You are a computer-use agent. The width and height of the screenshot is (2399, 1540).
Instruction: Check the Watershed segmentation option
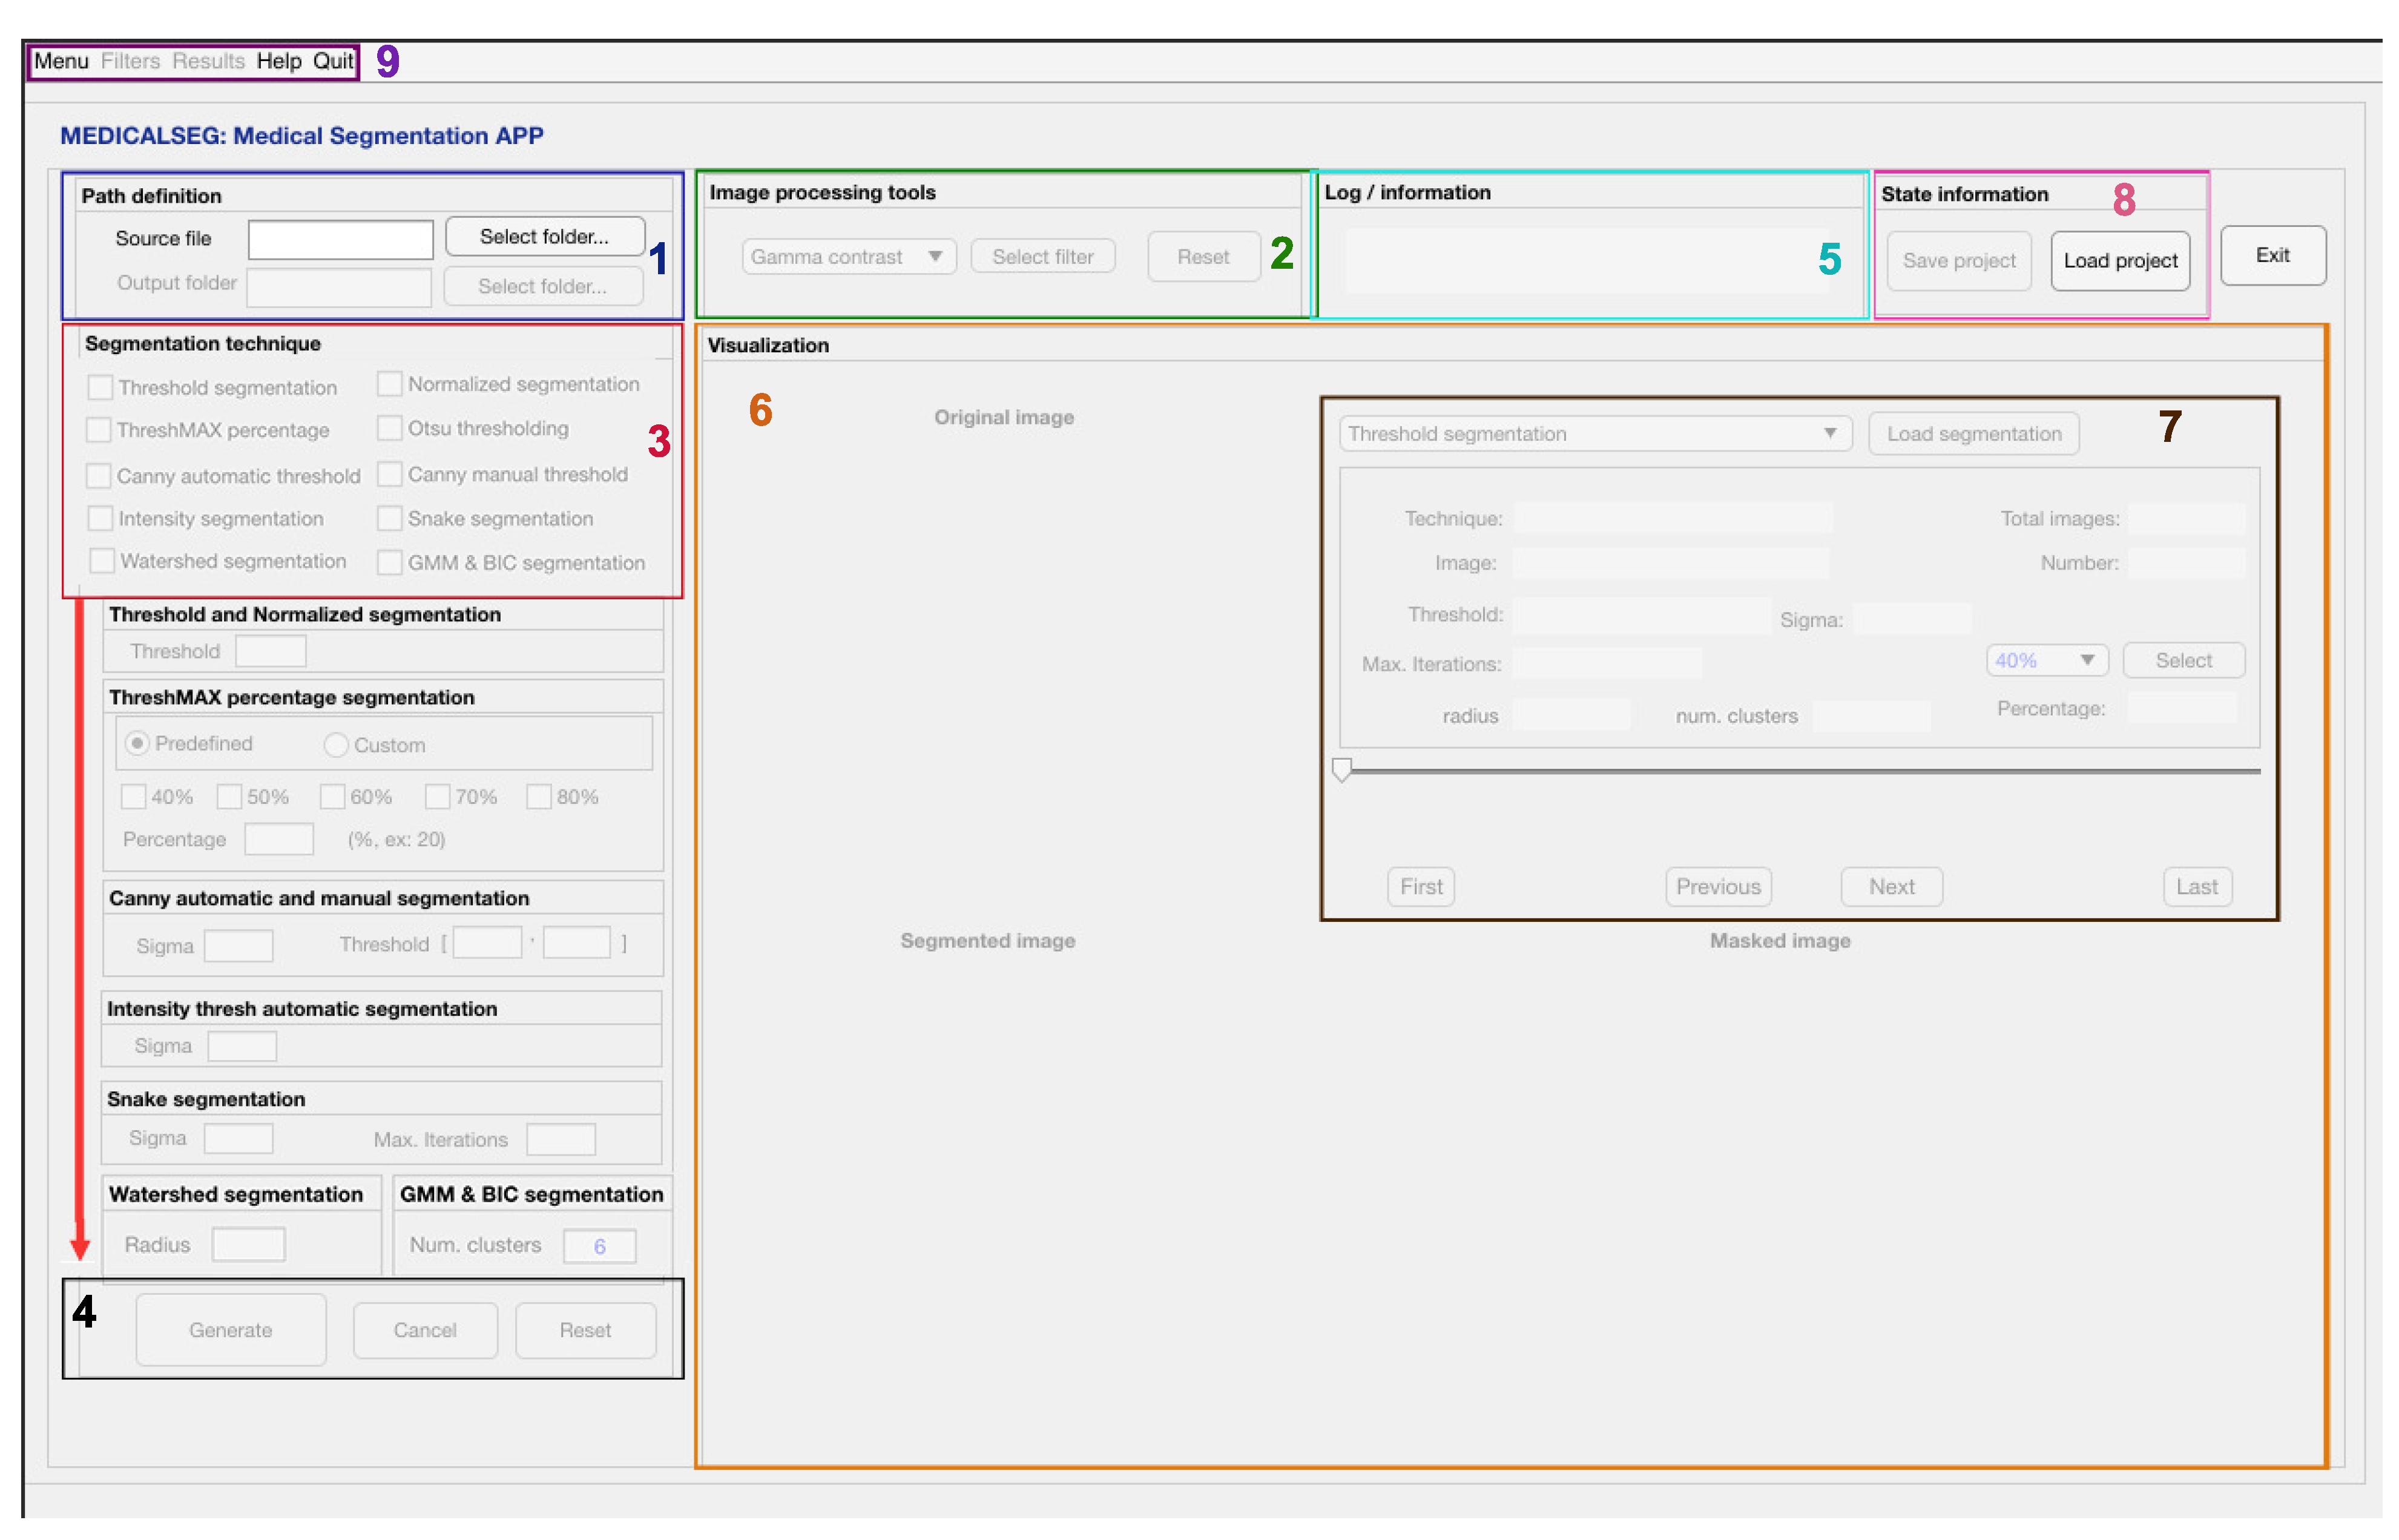point(102,561)
